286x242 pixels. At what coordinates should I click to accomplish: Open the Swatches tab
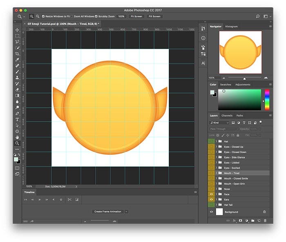click(x=226, y=85)
